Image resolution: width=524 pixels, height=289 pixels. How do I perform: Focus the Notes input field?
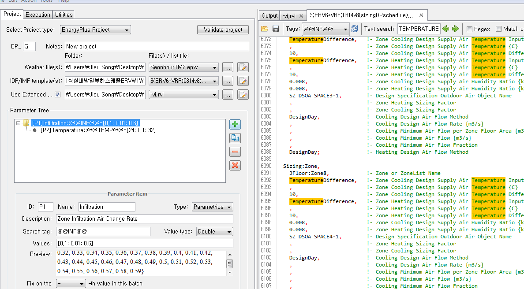pyautogui.click(x=157, y=46)
